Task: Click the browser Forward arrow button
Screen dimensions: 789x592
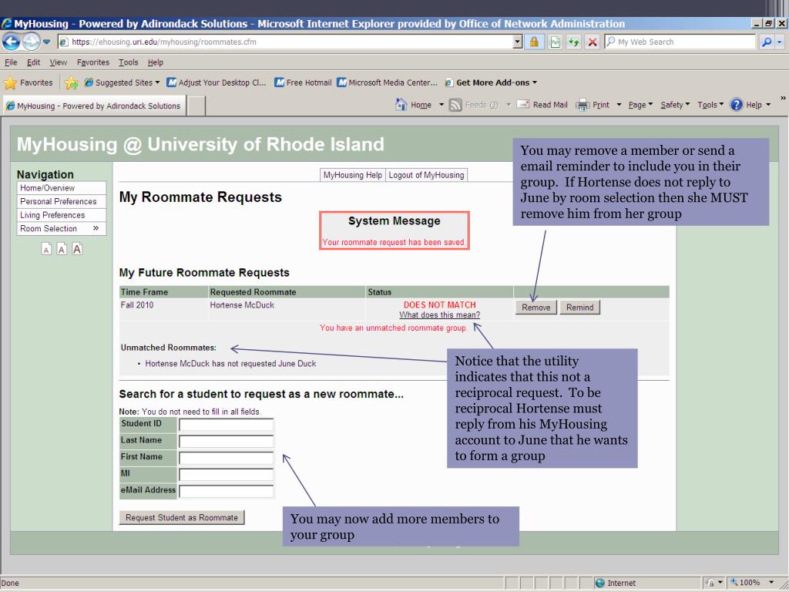Action: click(31, 42)
